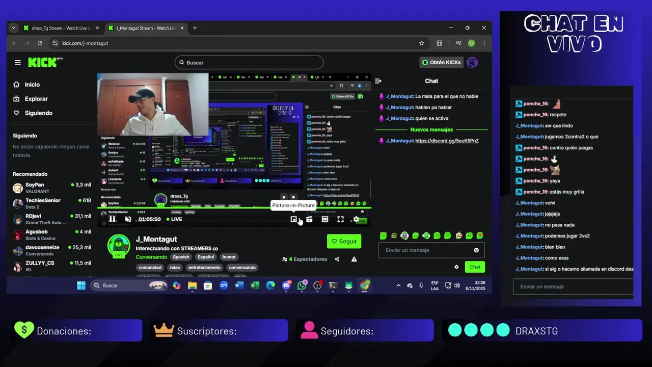Screen dimensions: 652x367
Task: Click the 4 Espectadores viewer count
Action: click(x=305, y=259)
